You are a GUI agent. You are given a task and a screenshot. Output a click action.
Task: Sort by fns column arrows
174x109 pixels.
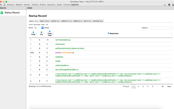(x=44, y=33)
